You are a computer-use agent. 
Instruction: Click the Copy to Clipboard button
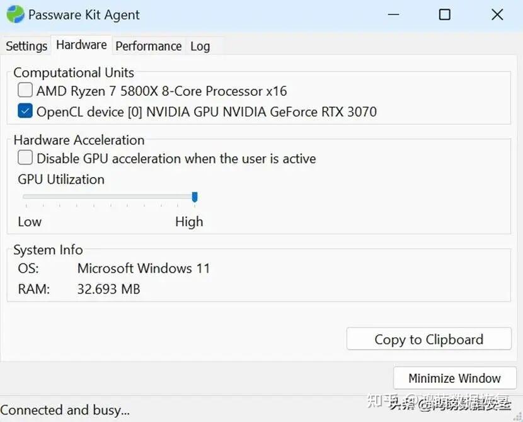(429, 339)
